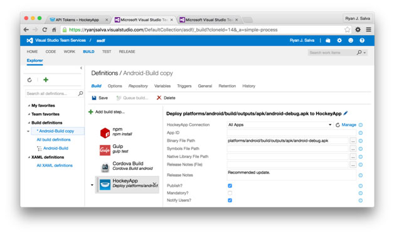Image resolution: width=394 pixels, height=235 pixels.
Task: Open the Options tab
Action: [115, 86]
